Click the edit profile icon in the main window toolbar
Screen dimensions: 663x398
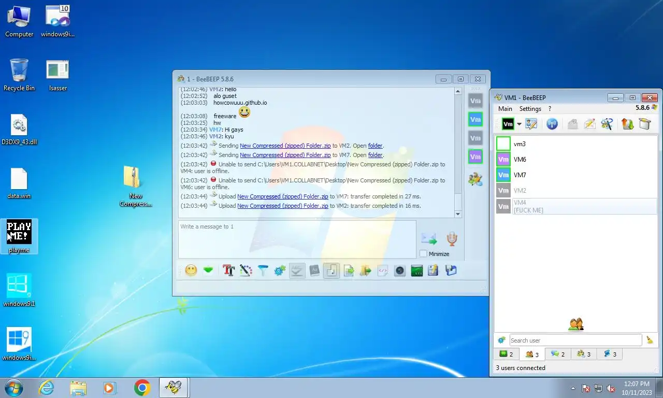531,124
